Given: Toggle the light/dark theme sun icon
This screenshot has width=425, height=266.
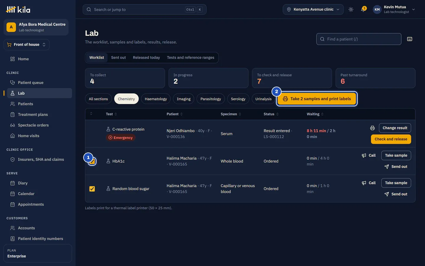Looking at the screenshot, I should [x=351, y=9].
